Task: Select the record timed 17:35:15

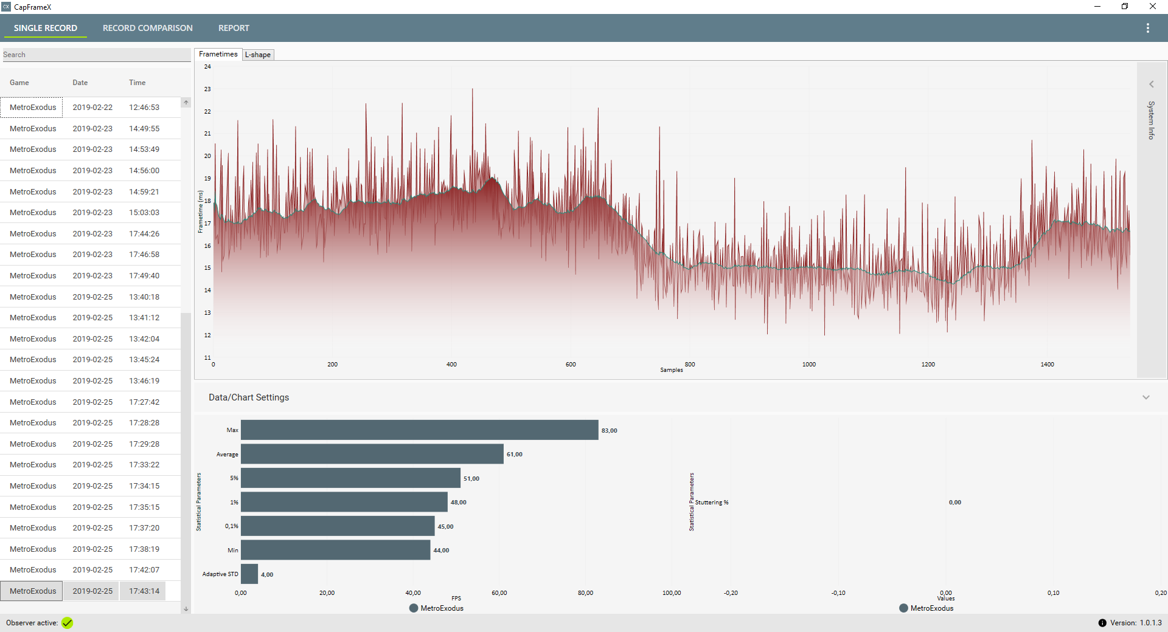Action: [x=91, y=507]
